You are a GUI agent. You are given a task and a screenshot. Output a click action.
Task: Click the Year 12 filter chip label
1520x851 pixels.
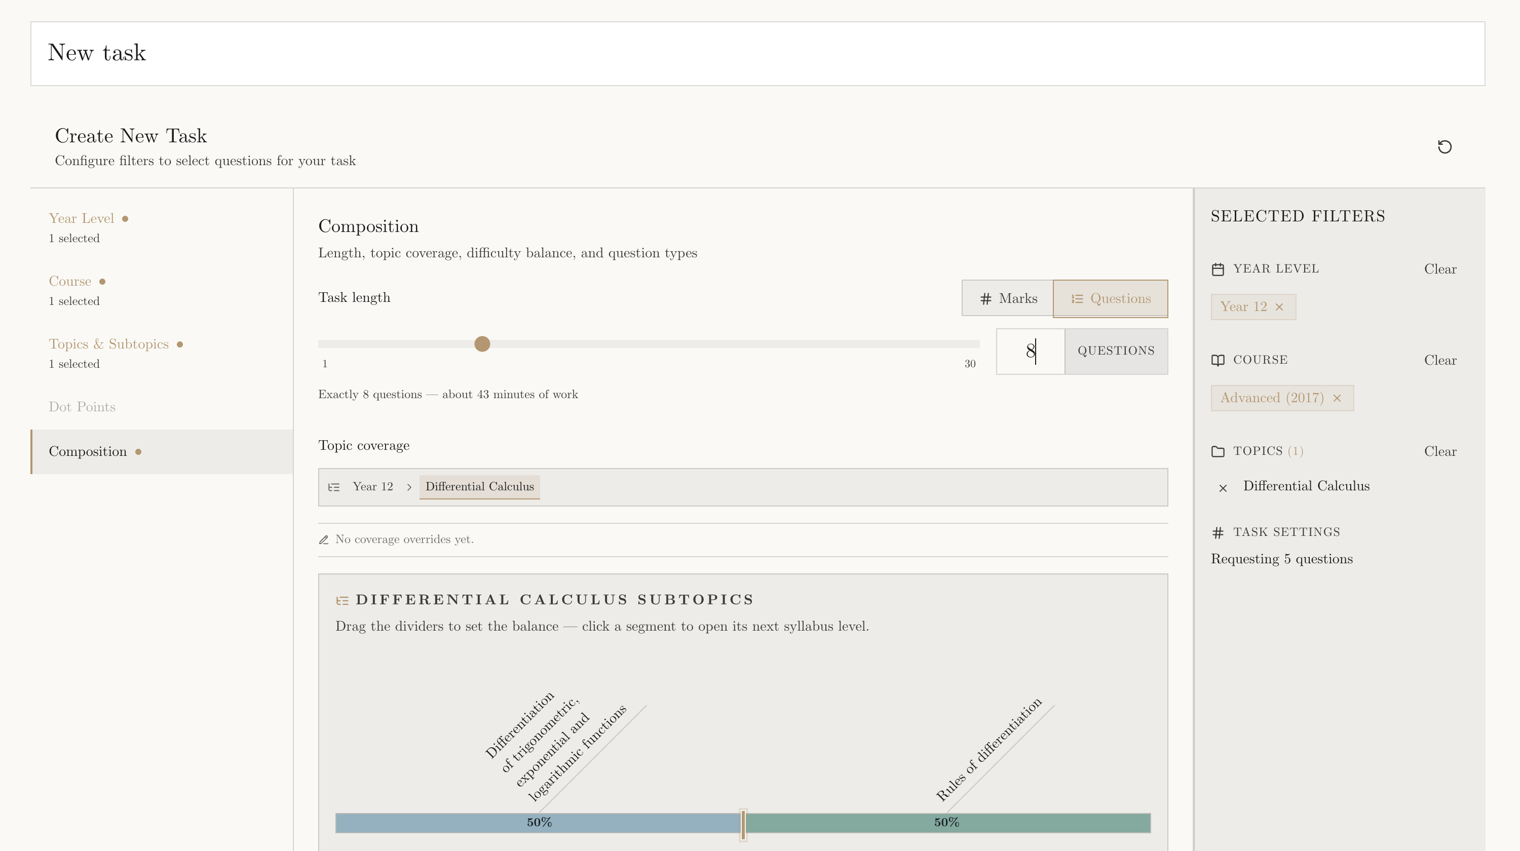pos(1243,307)
